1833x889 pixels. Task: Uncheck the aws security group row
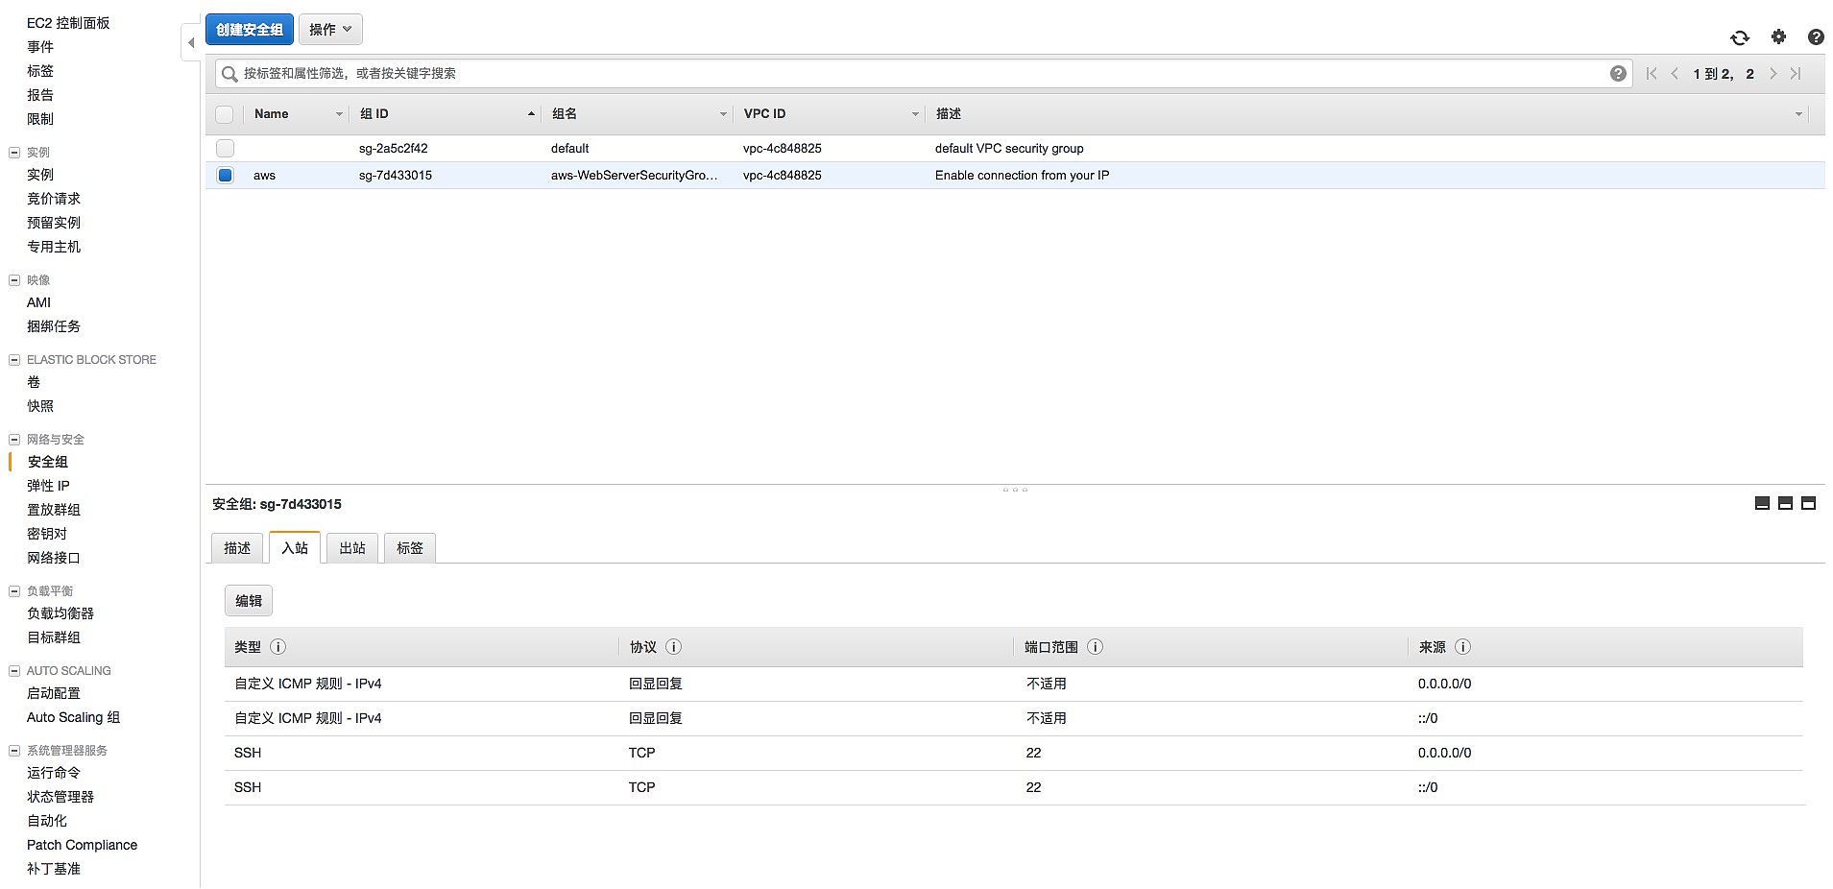225,176
